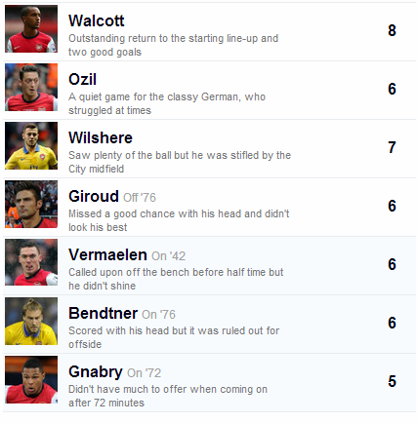Click the "Scored with his head" description
Viewport: 418px width, 424px height.
174,337
